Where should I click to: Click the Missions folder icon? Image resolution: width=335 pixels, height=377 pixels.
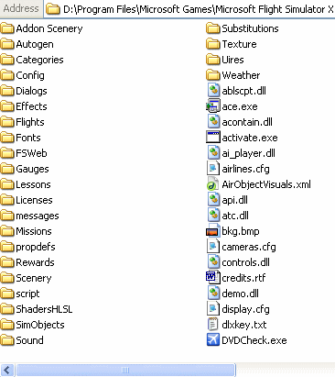point(7,231)
